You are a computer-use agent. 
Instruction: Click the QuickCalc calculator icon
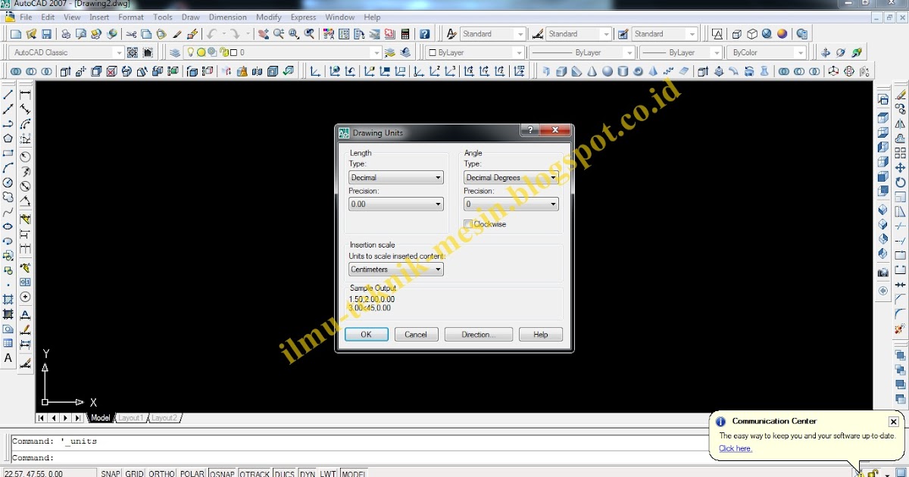[x=405, y=33]
